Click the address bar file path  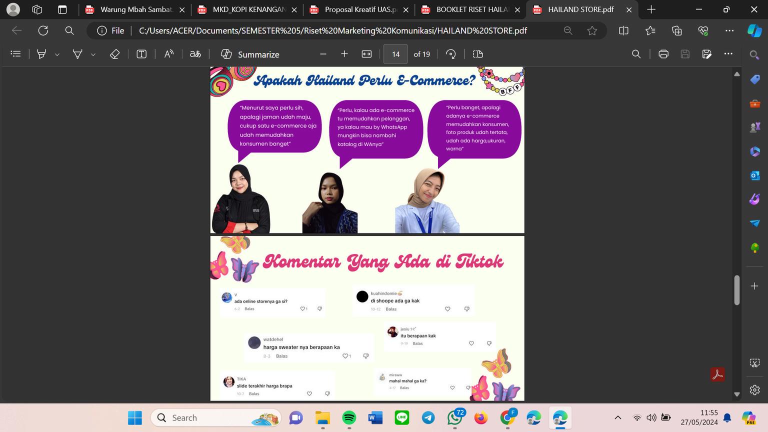333,30
